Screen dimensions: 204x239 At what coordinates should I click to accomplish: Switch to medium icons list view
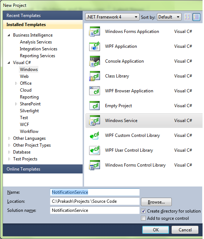[x=196, y=17]
